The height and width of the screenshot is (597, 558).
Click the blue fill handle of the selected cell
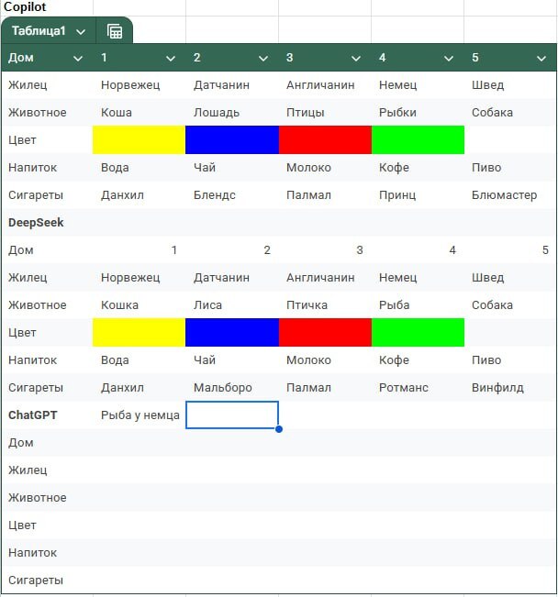point(278,428)
